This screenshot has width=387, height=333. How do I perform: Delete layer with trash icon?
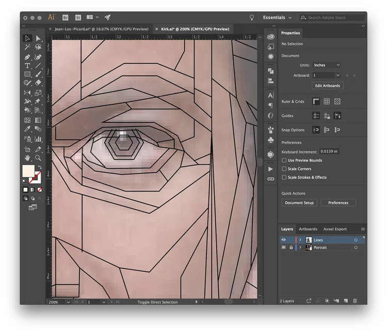pyautogui.click(x=355, y=301)
